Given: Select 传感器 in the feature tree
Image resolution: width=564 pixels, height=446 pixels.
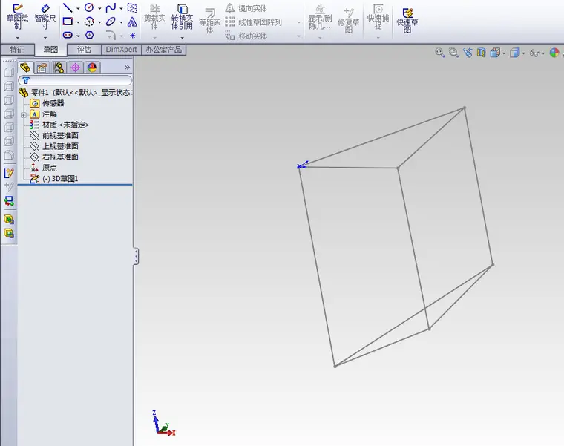Looking at the screenshot, I should 47,103.
